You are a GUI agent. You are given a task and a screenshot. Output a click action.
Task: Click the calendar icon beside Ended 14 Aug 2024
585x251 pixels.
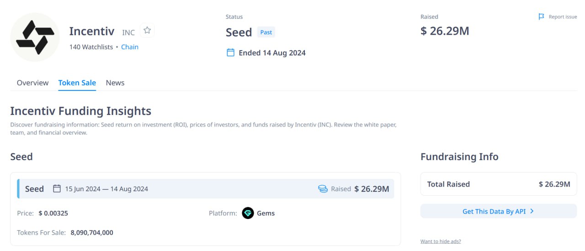231,52
